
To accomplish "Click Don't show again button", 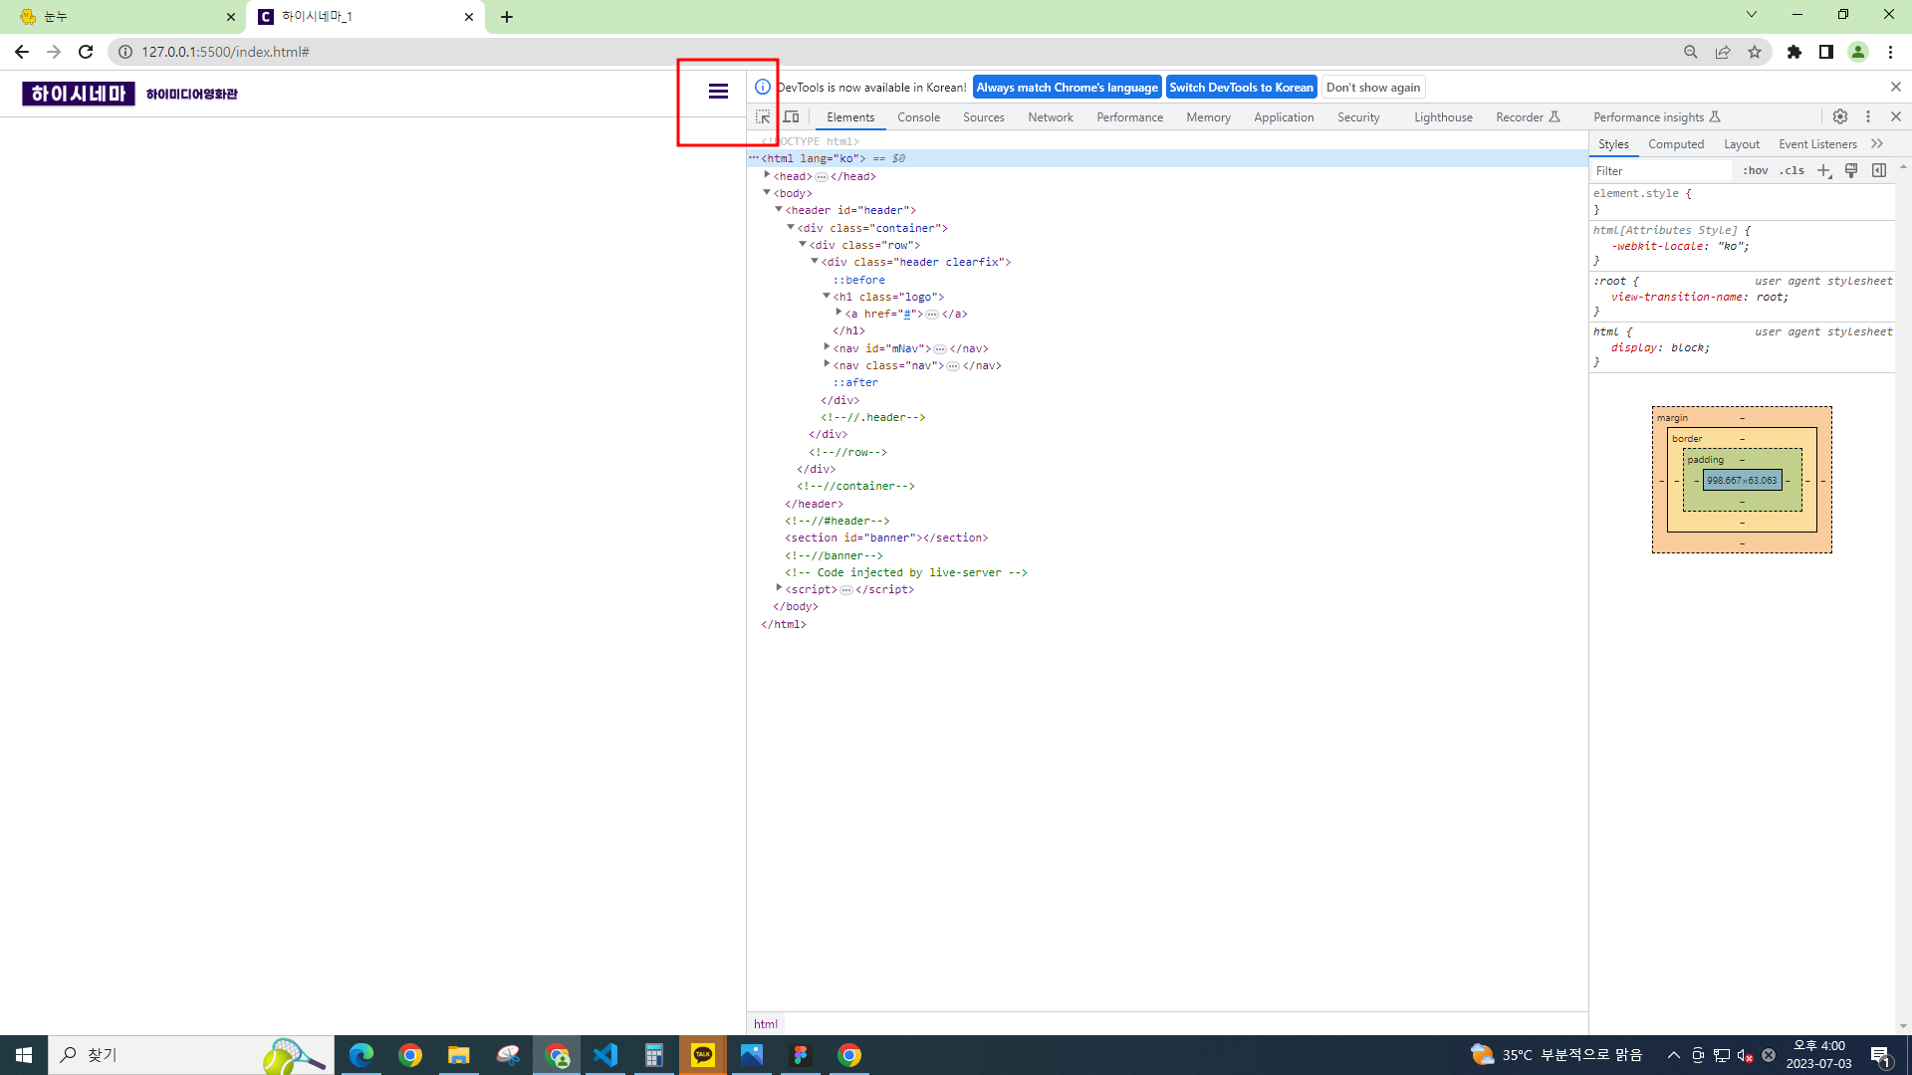I will click(x=1372, y=88).
